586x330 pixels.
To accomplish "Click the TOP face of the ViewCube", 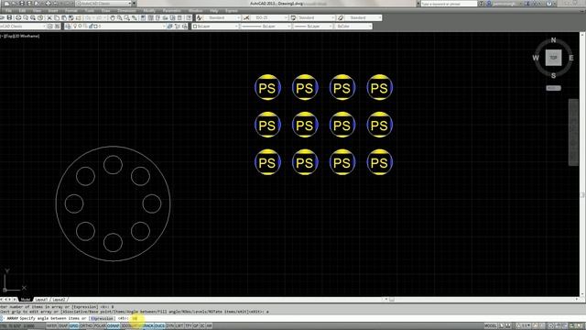I will (x=553, y=58).
